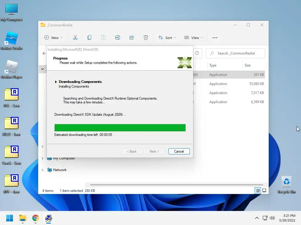Click the Downloading Components step text
The image size is (301, 225).
pyautogui.click(x=80, y=82)
